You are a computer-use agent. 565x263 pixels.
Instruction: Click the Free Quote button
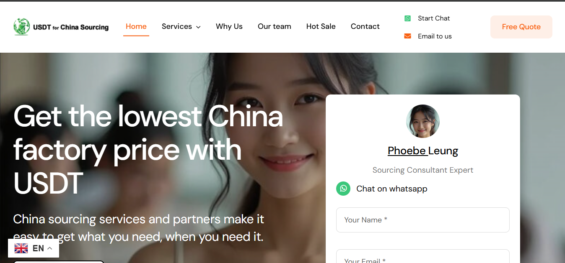[521, 27]
